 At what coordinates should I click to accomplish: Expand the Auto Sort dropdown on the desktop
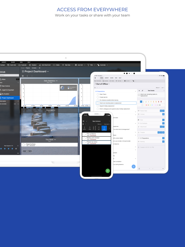80,65
